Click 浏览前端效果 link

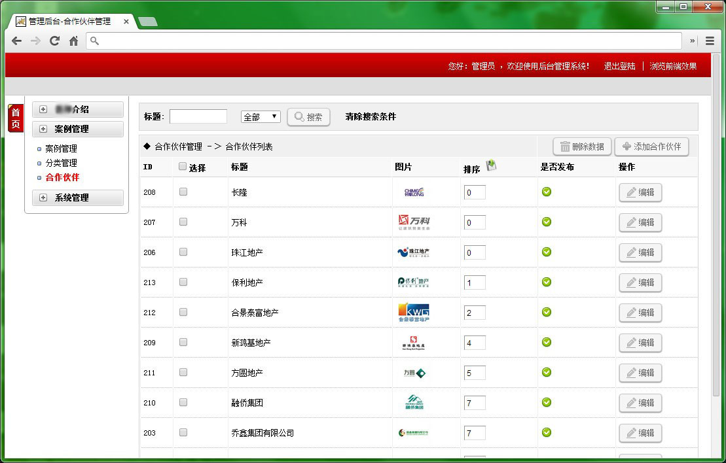673,66
